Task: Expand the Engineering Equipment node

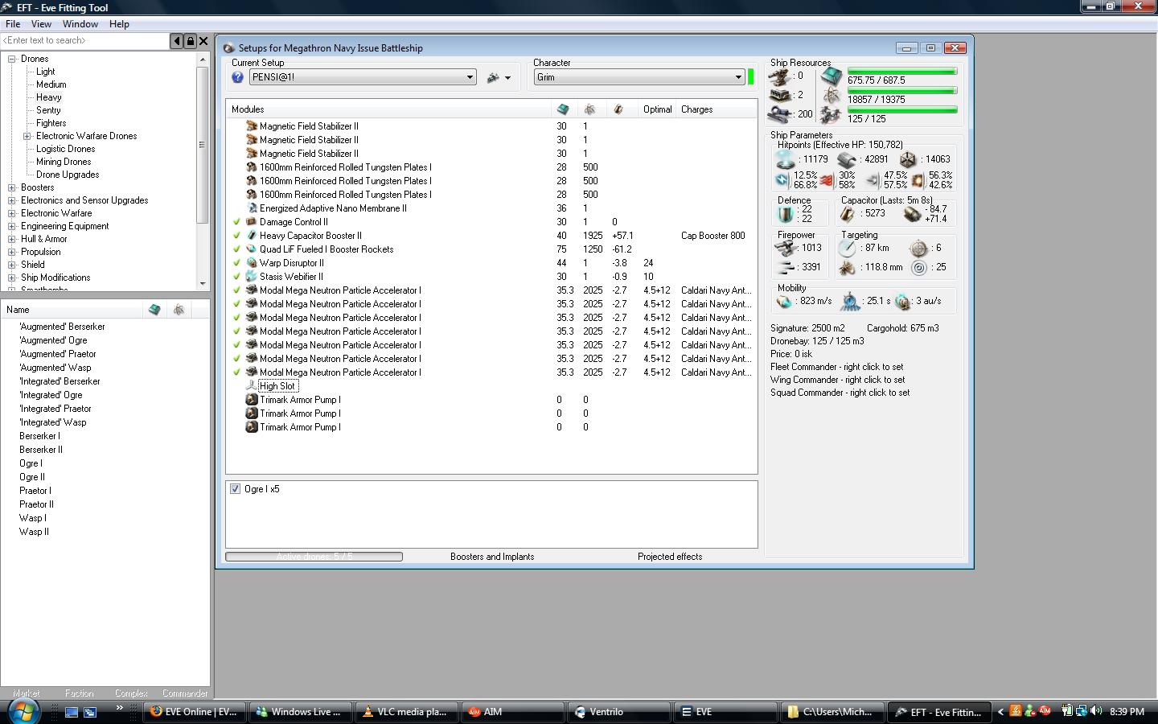Action: pyautogui.click(x=12, y=226)
